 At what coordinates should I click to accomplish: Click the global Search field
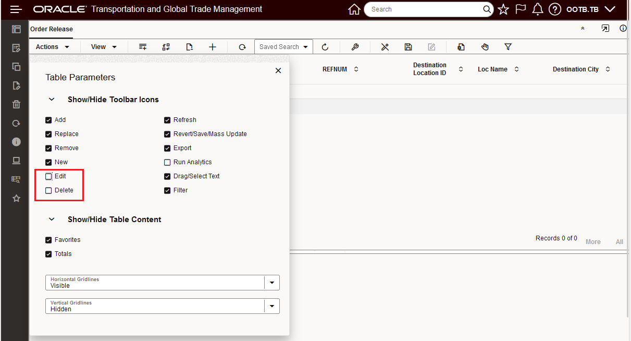pos(425,9)
